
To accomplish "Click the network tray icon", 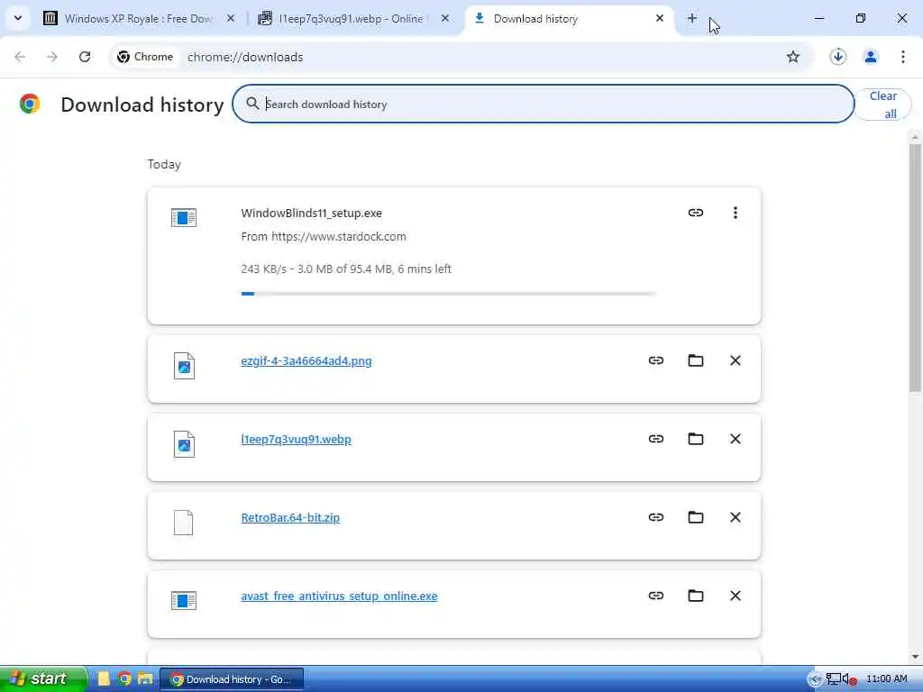I will 834,679.
